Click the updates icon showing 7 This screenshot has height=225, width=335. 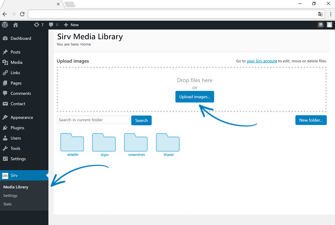pos(39,25)
